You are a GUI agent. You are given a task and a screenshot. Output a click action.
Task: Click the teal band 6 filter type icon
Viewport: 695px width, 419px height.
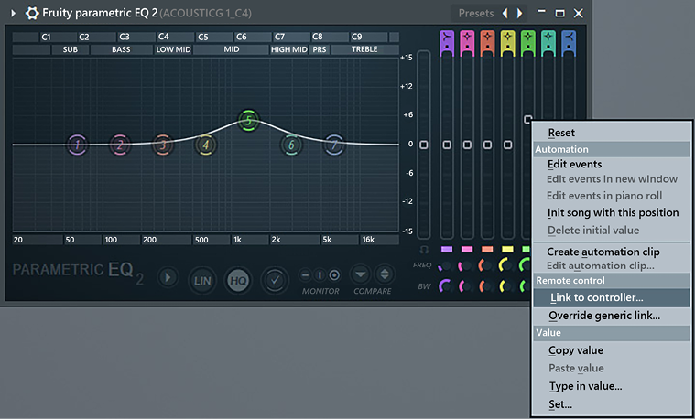pos(548,43)
